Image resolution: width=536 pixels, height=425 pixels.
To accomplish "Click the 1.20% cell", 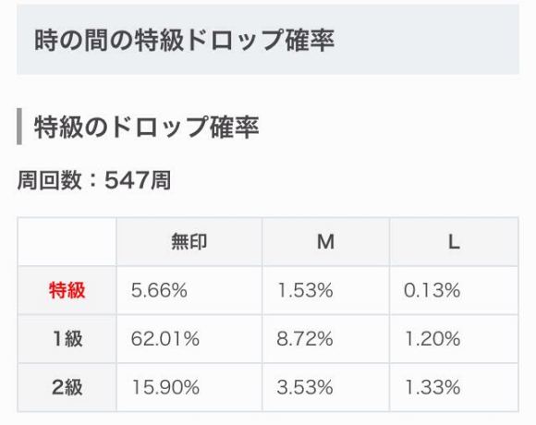I will coord(454,339).
